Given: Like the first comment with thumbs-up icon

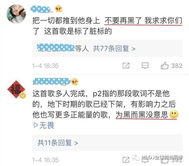Looking at the screenshot, I should point(165,66).
